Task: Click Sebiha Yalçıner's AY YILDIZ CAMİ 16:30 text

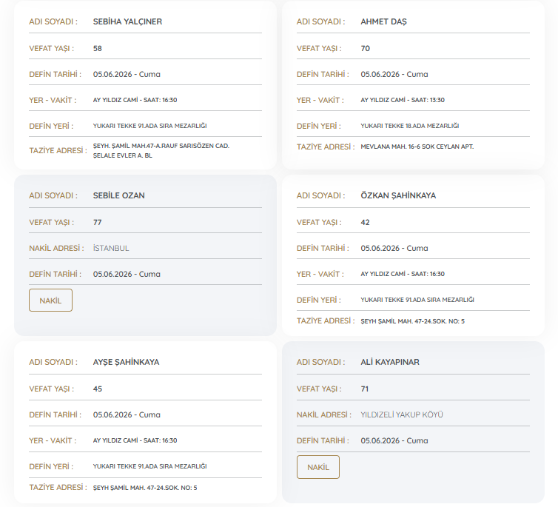Action: coord(135,100)
